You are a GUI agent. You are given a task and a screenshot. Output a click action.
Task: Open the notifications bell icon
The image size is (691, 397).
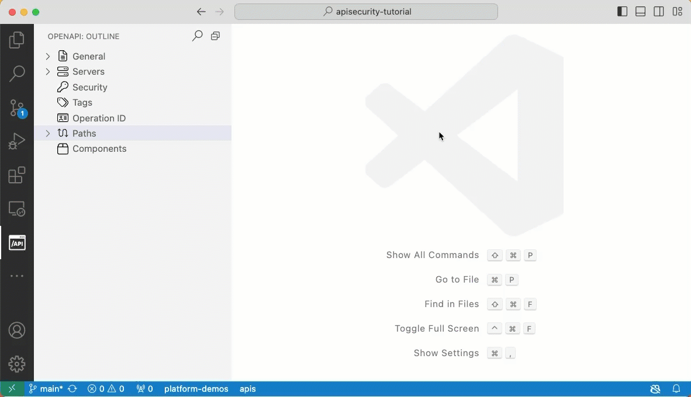[x=676, y=389]
